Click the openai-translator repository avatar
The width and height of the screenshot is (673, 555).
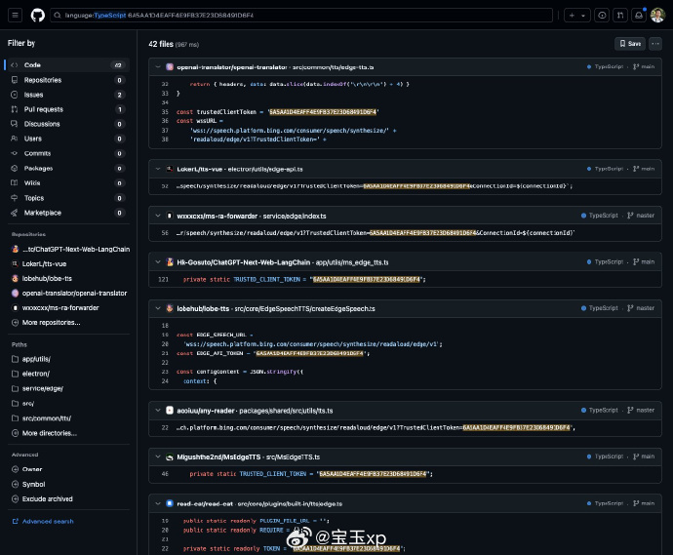click(170, 67)
